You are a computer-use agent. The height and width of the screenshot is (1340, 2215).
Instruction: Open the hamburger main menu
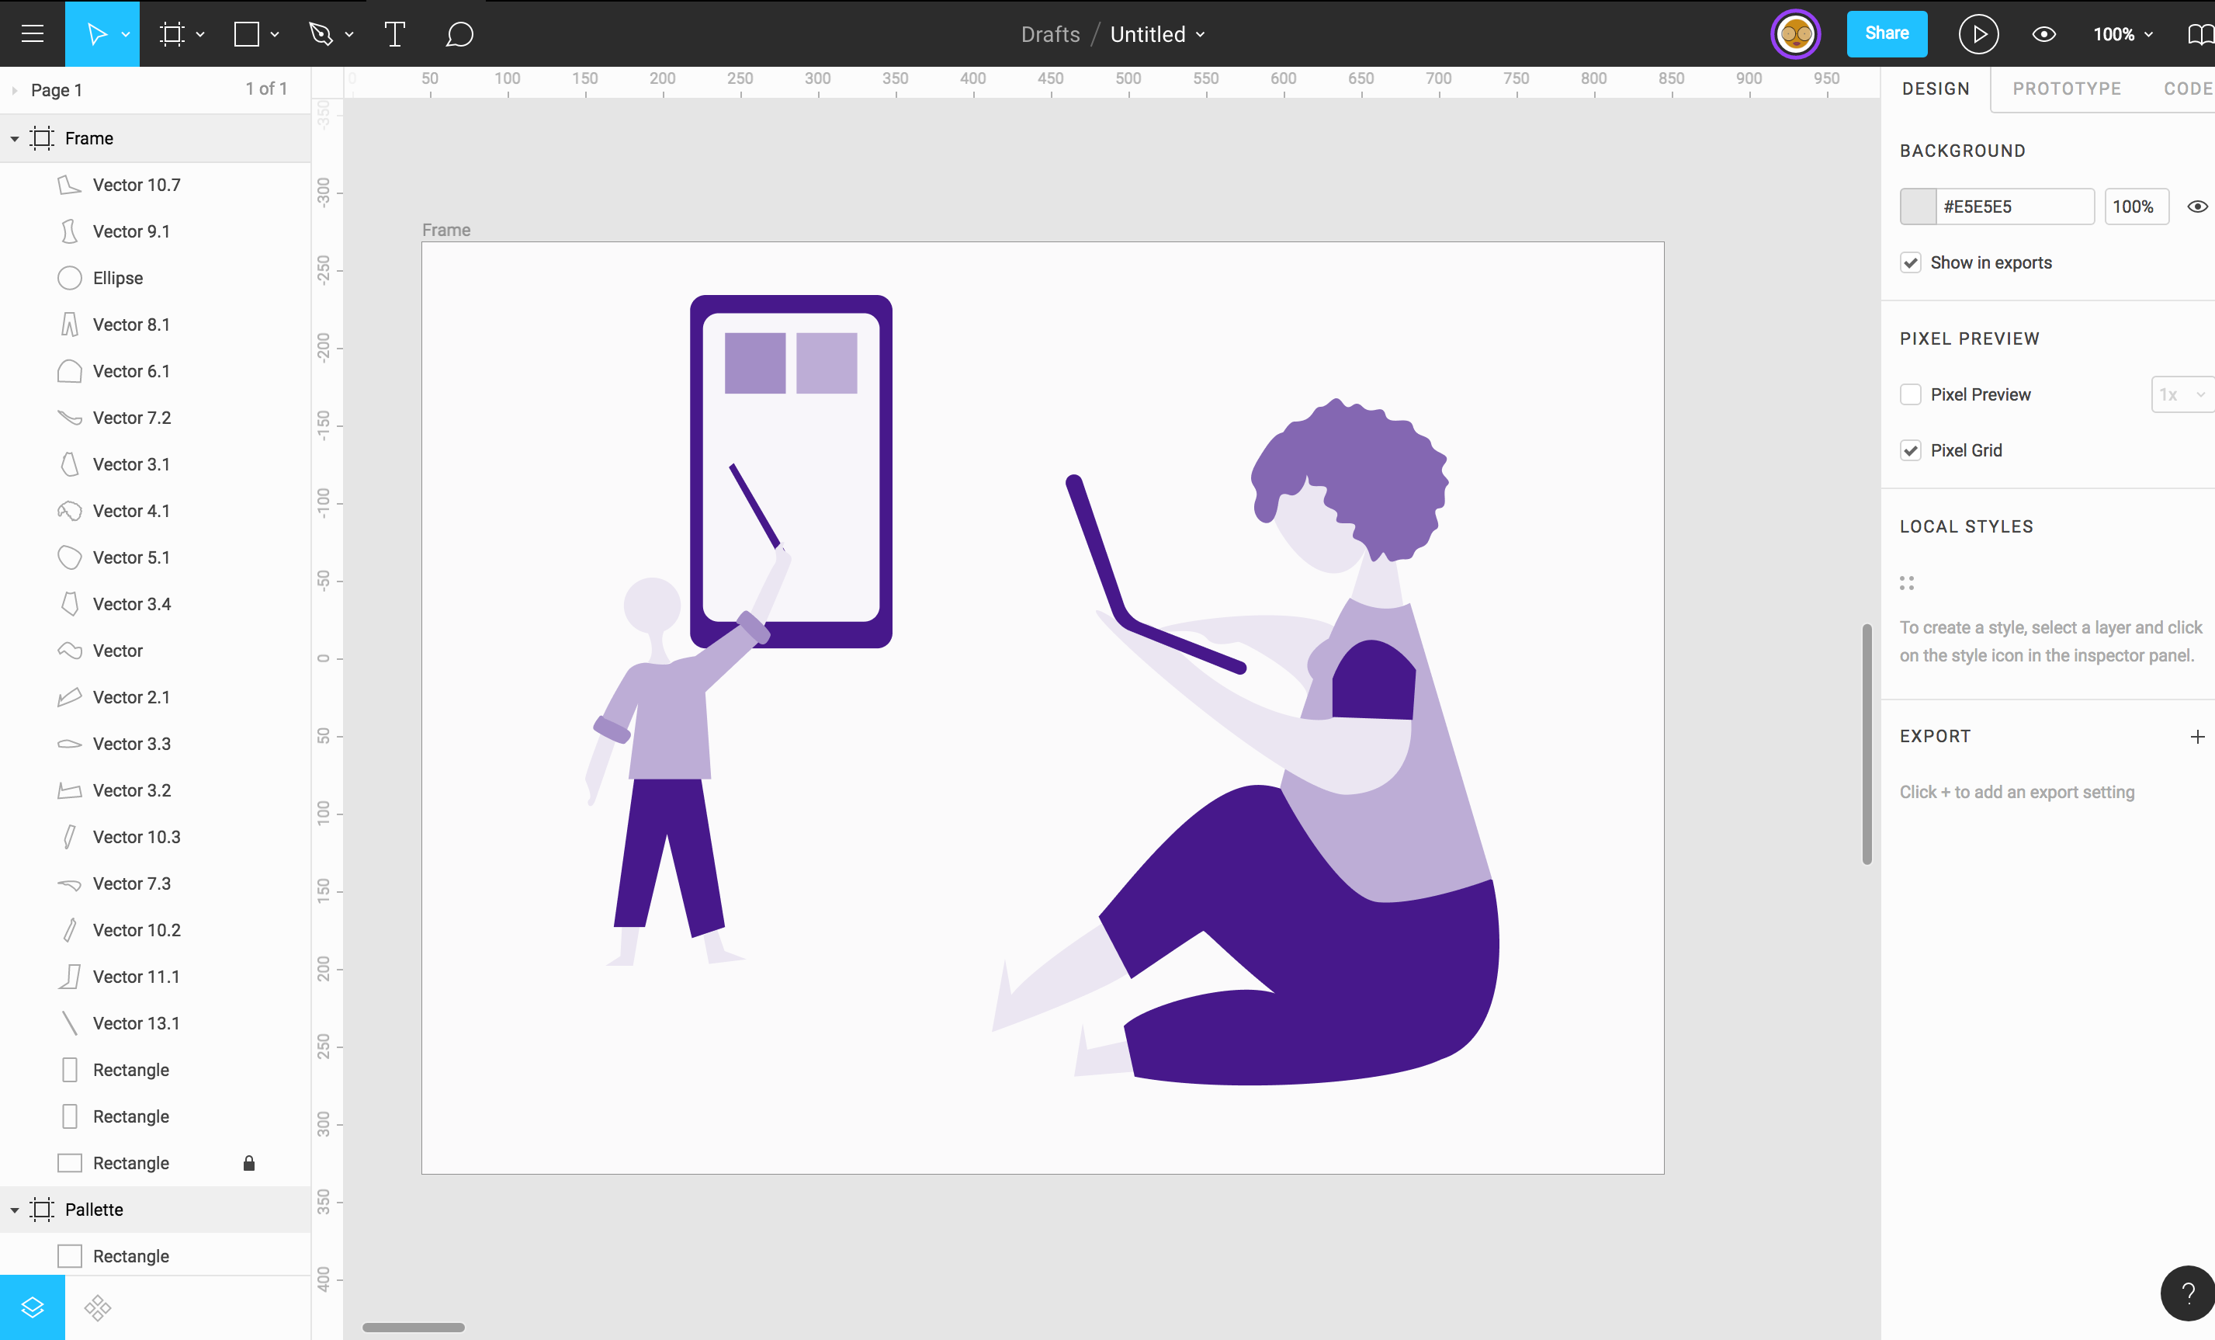(33, 34)
